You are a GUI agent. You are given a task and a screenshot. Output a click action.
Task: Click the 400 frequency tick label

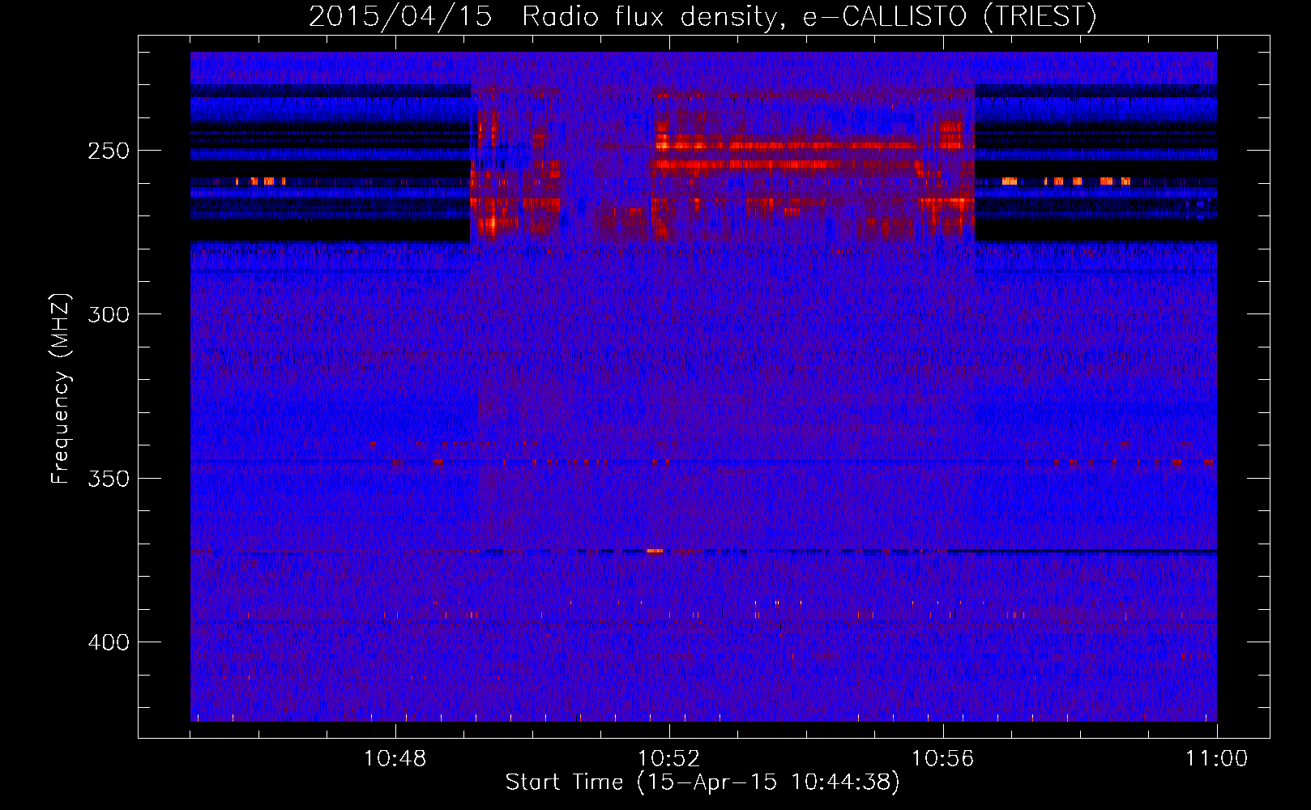109,643
